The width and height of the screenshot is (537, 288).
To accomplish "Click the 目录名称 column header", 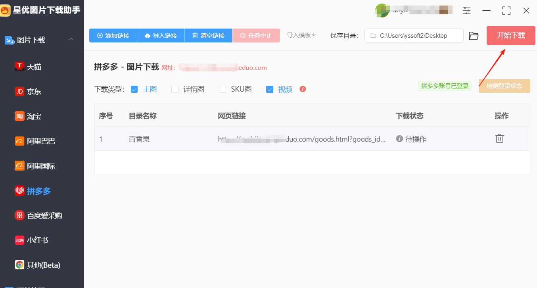I will 143,116.
